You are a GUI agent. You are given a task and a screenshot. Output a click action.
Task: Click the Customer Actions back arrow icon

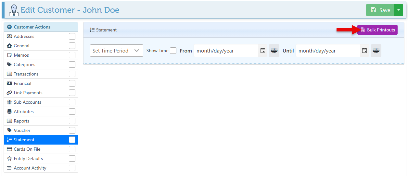(9, 27)
